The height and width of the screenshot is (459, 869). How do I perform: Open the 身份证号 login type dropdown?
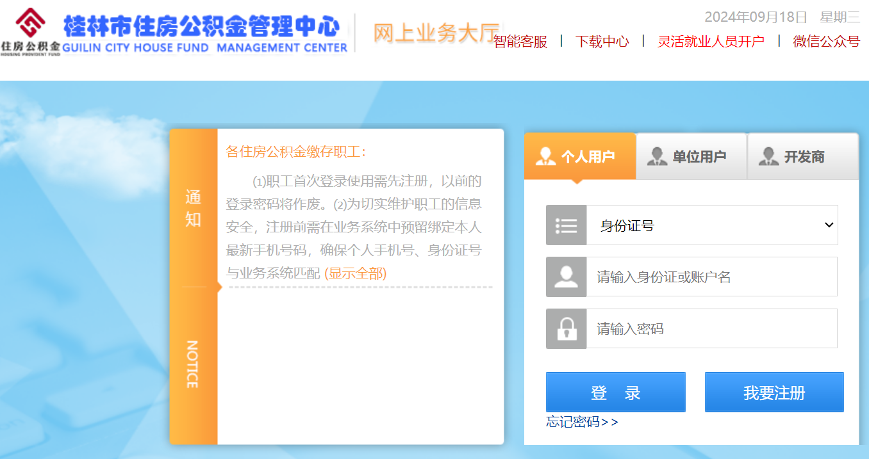712,225
